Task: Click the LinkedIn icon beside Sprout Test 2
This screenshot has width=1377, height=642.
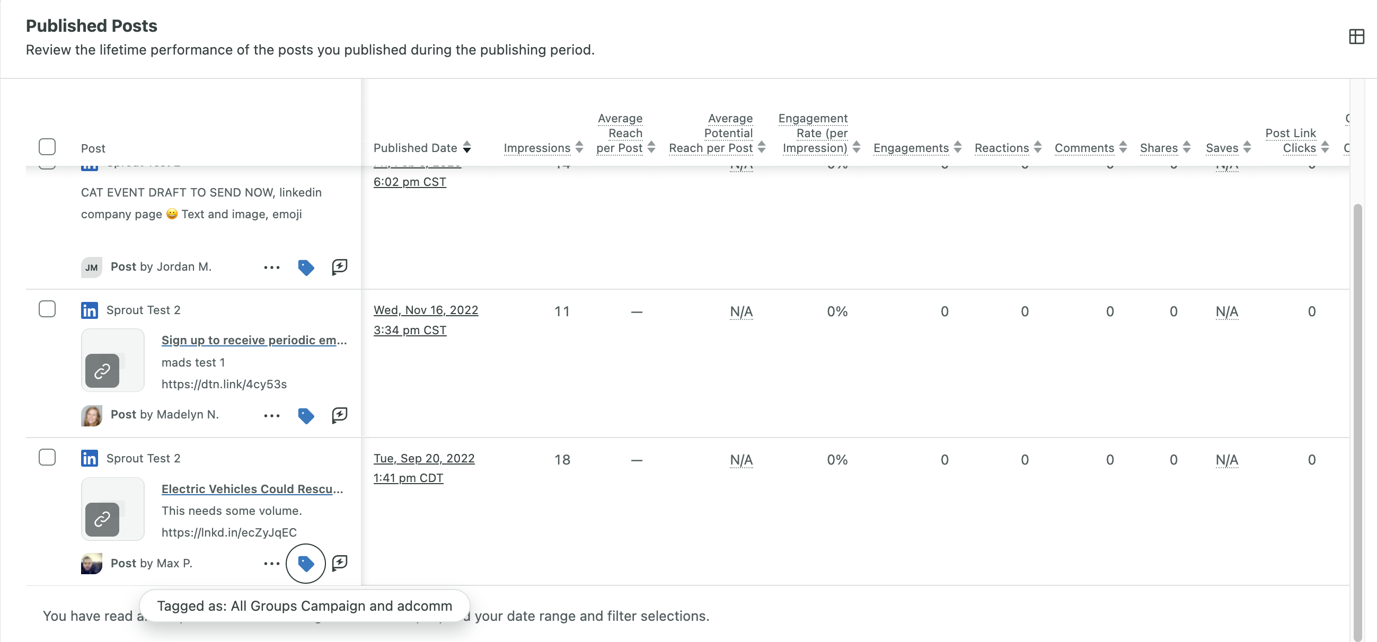Action: point(89,310)
